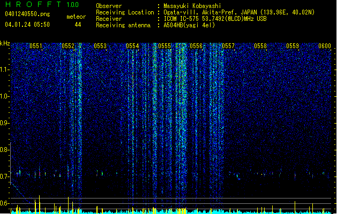Click the 0.7 kHz frequency tick label
The width and height of the screenshot is (337, 214).
click(5, 177)
